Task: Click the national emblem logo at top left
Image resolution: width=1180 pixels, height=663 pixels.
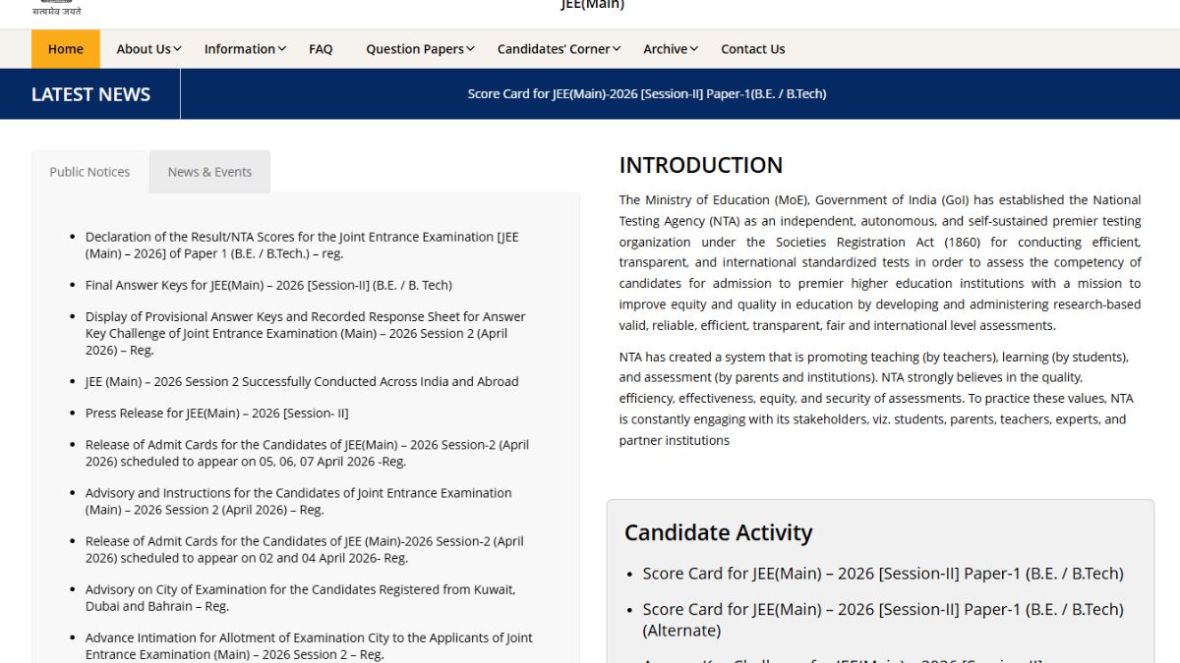Action: [56, 8]
